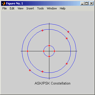95x95 pixels.
Task: Click the red star at top of inner circle
Action: point(49,46)
